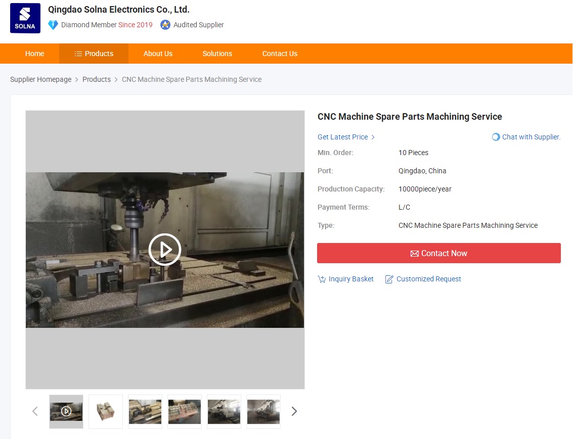Image resolution: width=573 pixels, height=439 pixels.
Task: Select the machined metal part thumbnail
Action: pos(106,412)
